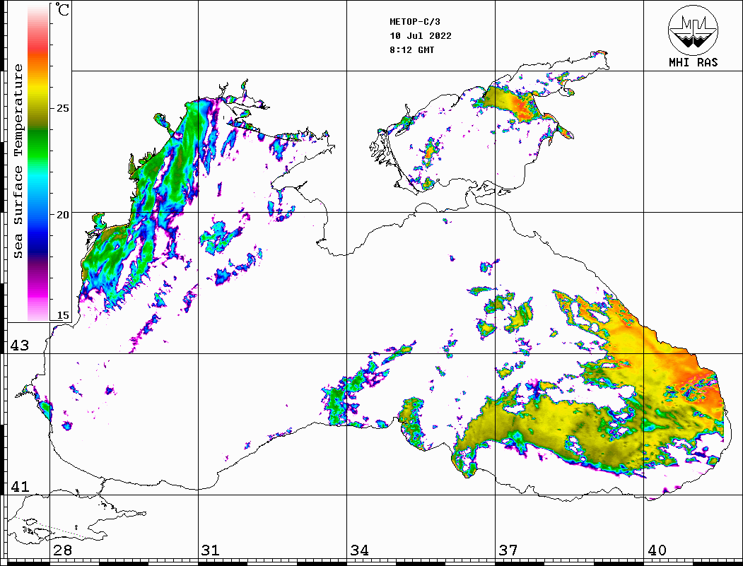The width and height of the screenshot is (743, 566).
Task: Click the '8:12 GMT' time text
Action: pos(412,50)
